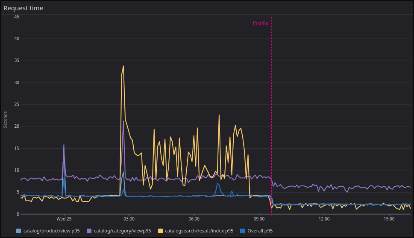Click the 09:00 tick label on time axis
This screenshot has width=414, height=238.
pyautogui.click(x=259, y=219)
